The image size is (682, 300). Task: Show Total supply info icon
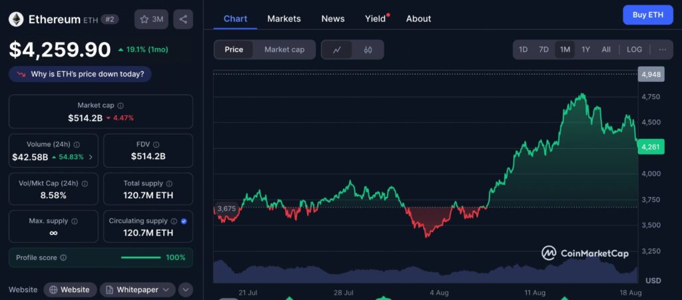[169, 184]
